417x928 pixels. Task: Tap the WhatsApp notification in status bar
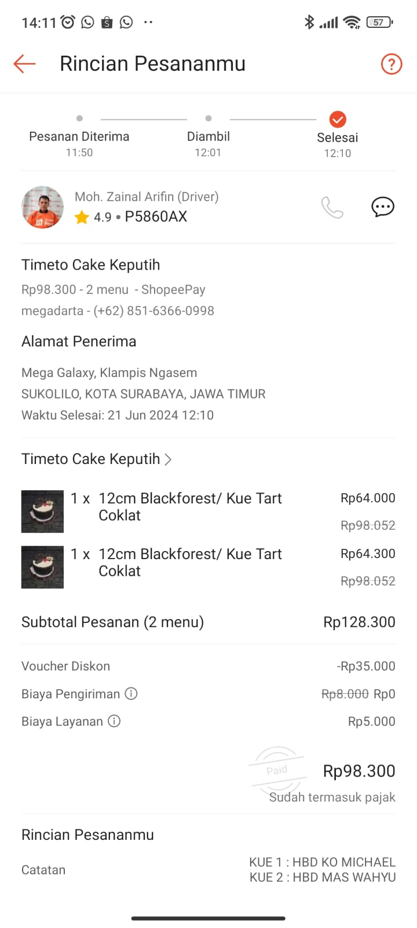click(88, 23)
